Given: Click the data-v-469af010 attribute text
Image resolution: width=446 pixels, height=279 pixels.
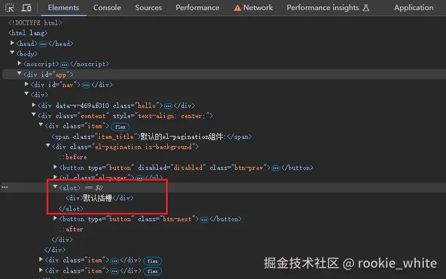Looking at the screenshot, I should [x=82, y=106].
